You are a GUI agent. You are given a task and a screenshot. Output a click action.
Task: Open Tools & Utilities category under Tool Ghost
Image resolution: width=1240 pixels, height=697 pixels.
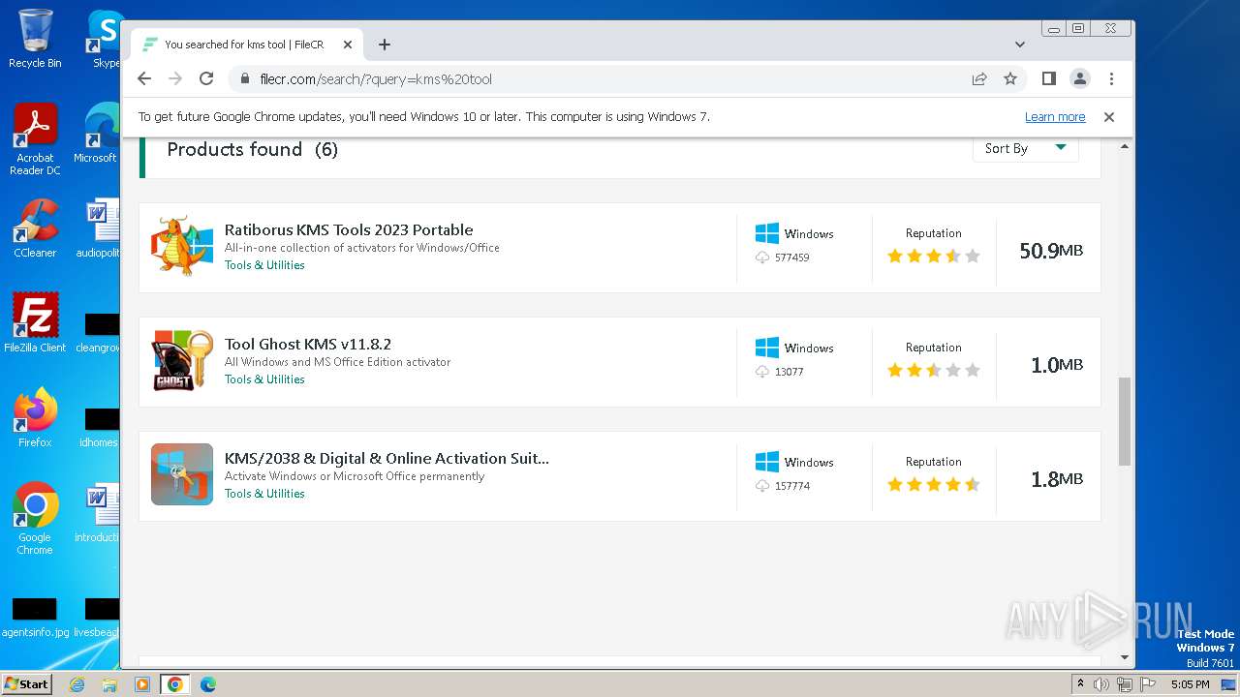[x=264, y=379]
